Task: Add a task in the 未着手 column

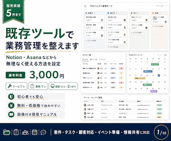Action: [91, 40]
